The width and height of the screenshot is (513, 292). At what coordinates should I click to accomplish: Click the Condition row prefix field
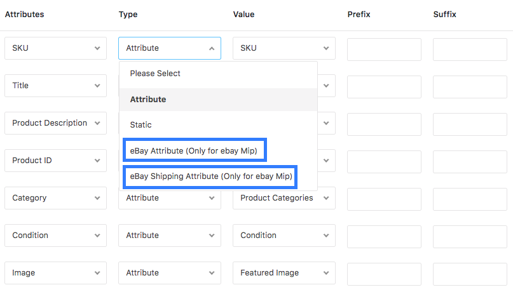pos(384,237)
